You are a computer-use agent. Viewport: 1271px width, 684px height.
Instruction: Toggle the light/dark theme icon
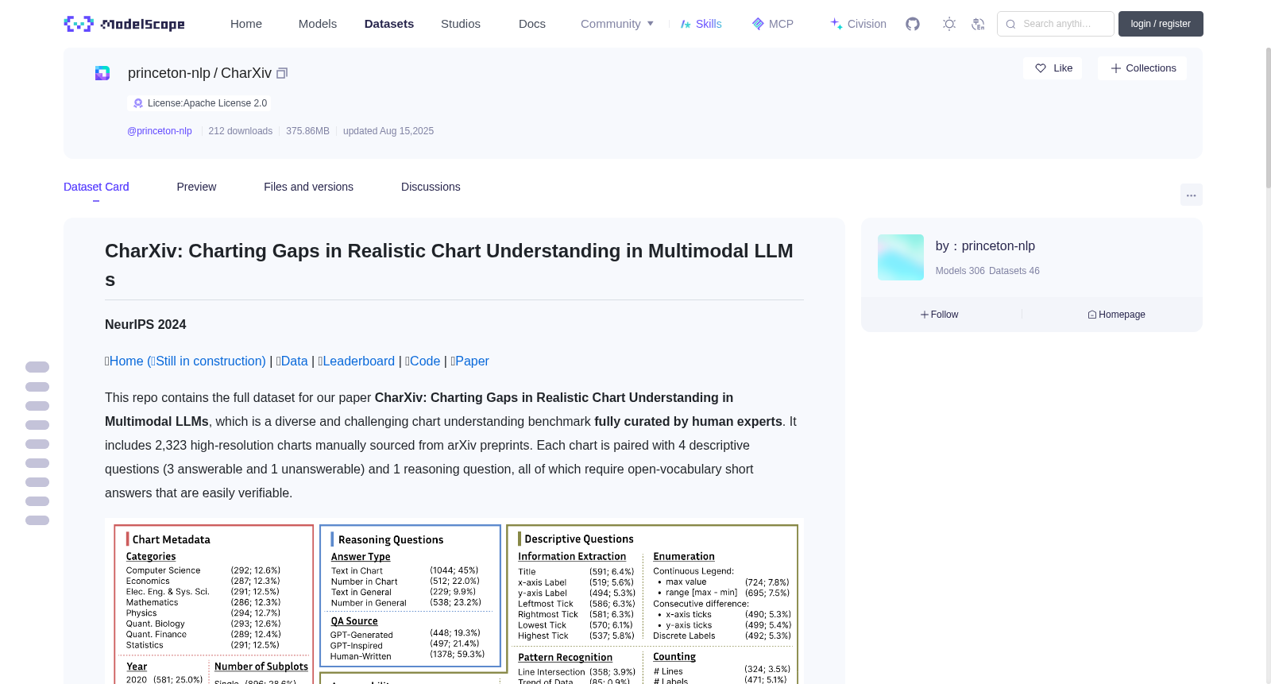(949, 24)
